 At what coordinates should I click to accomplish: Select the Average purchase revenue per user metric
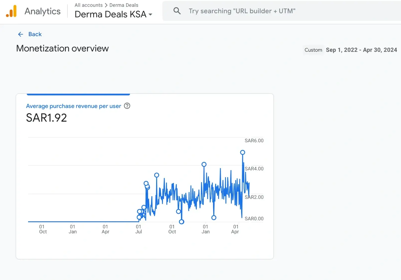pyautogui.click(x=73, y=106)
